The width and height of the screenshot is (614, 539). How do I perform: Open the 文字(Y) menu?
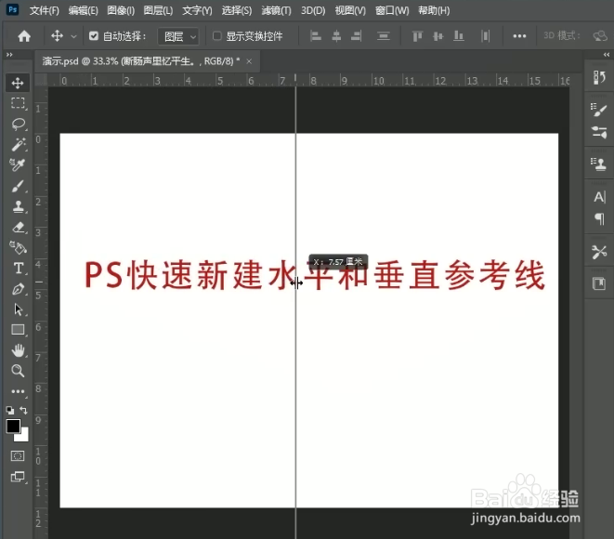(197, 10)
